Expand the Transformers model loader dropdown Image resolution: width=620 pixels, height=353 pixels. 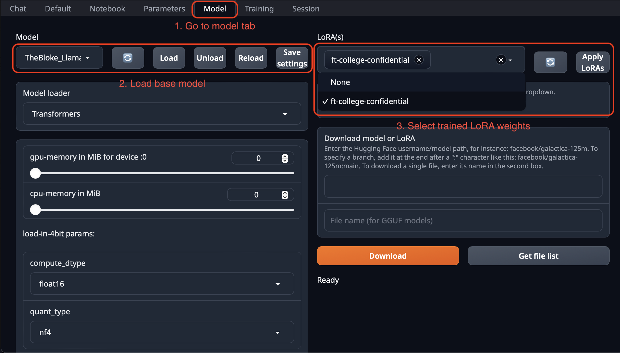pos(162,114)
